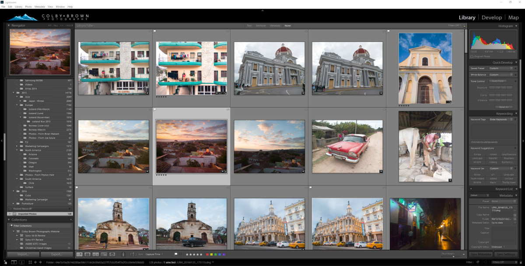Toggle the flag pick marker in the toolbar

tap(176, 254)
